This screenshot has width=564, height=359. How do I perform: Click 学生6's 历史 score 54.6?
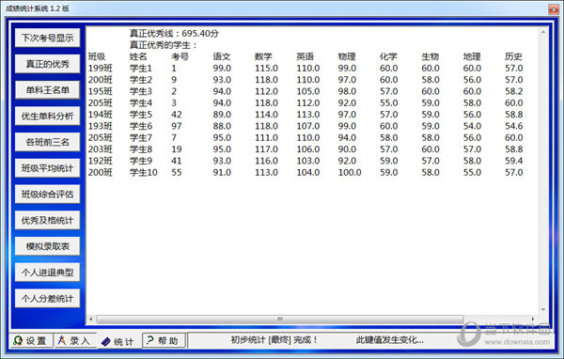point(513,126)
